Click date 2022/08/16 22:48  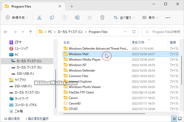coord(143,92)
